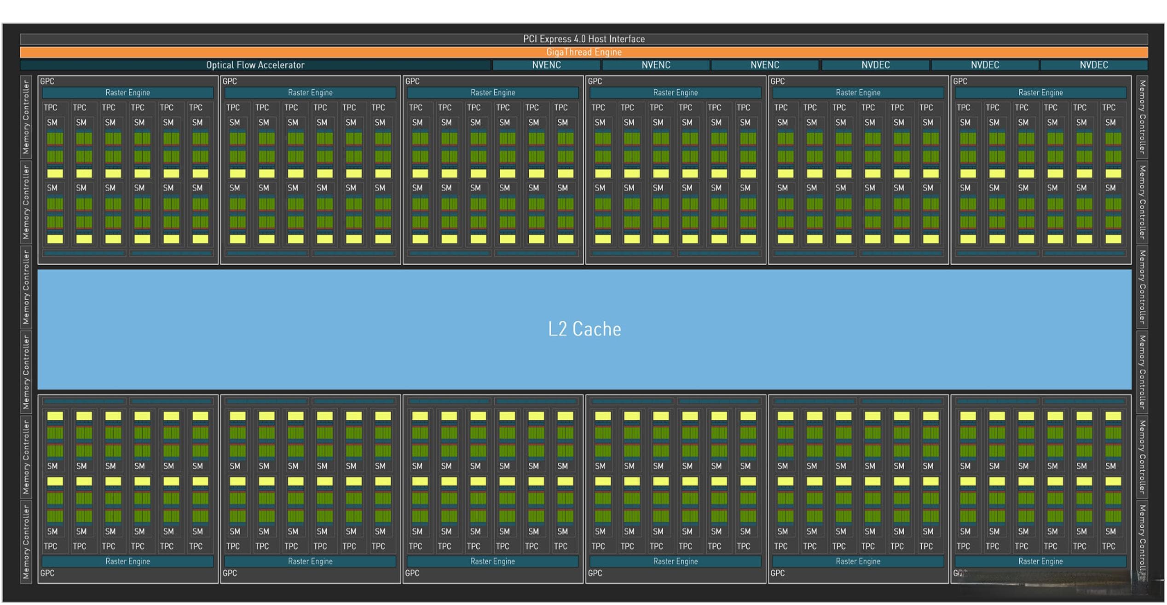Select the middle NVENC block
Image resolution: width=1167 pixels, height=605 pixels.
click(656, 65)
